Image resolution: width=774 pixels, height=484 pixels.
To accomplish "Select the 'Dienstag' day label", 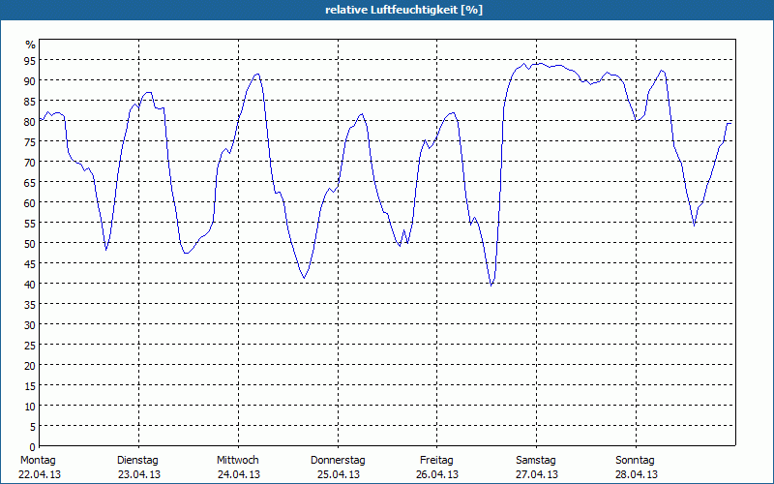I will (137, 461).
